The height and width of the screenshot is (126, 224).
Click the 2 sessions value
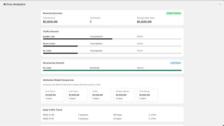(83, 118)
